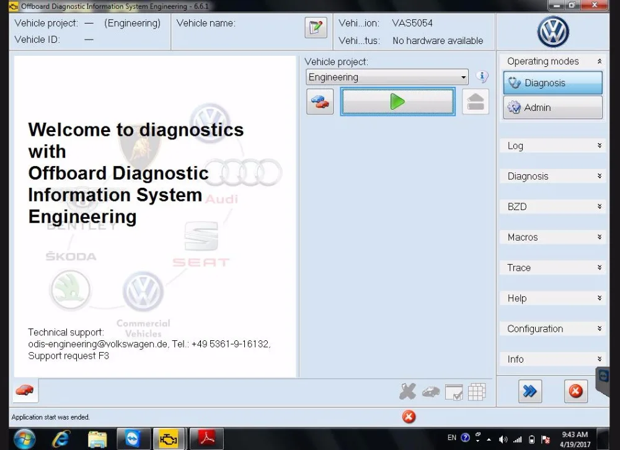Screen dimensions: 620x450
Task: Click the blue info icon beside Vehicle project
Action: [x=482, y=76]
